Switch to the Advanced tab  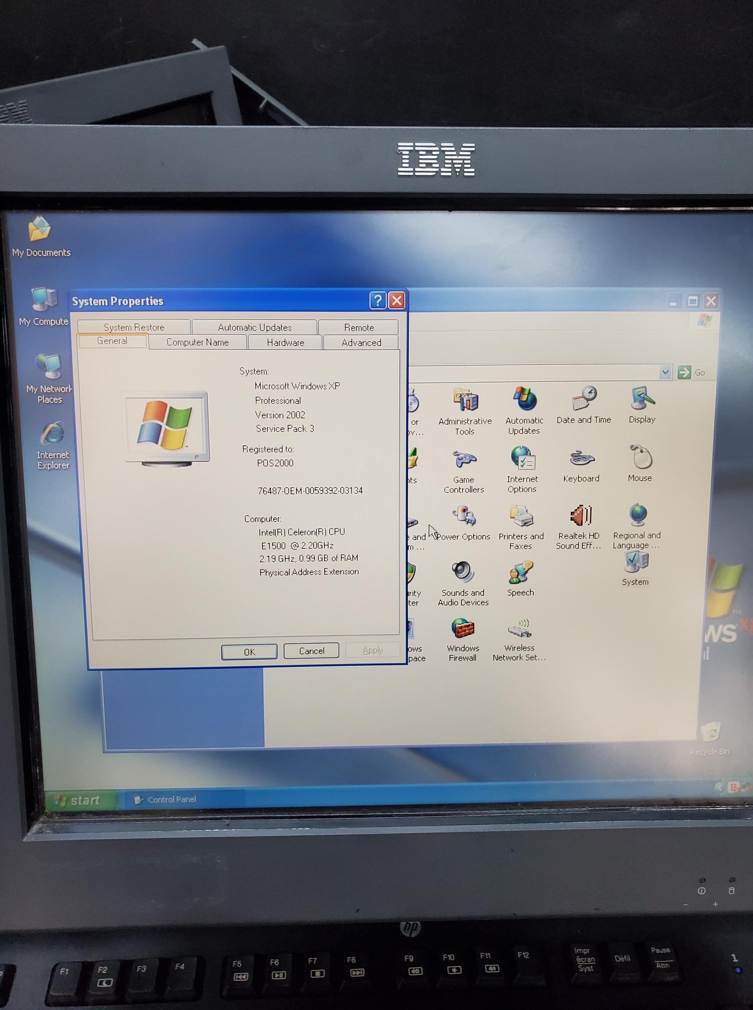[x=361, y=342]
